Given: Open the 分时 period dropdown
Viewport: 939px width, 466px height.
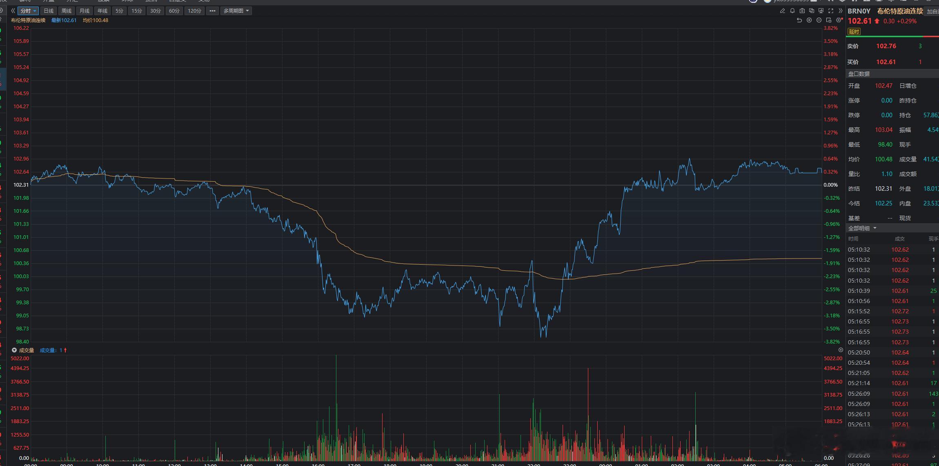Looking at the screenshot, I should pos(28,11).
